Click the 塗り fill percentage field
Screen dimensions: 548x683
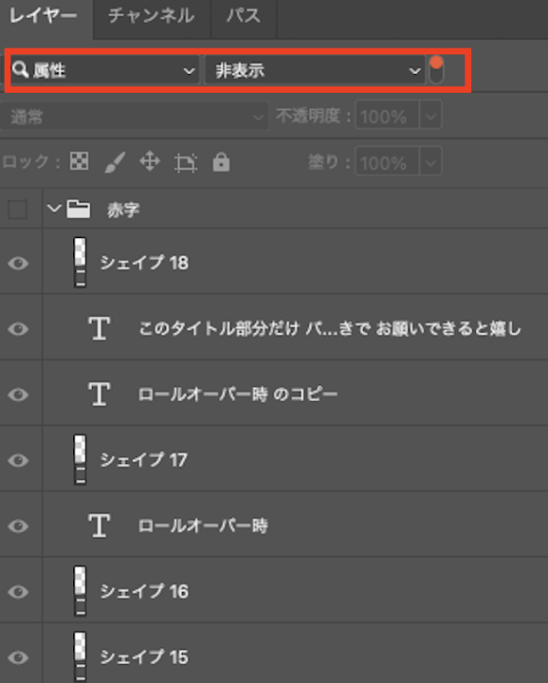pos(388,163)
